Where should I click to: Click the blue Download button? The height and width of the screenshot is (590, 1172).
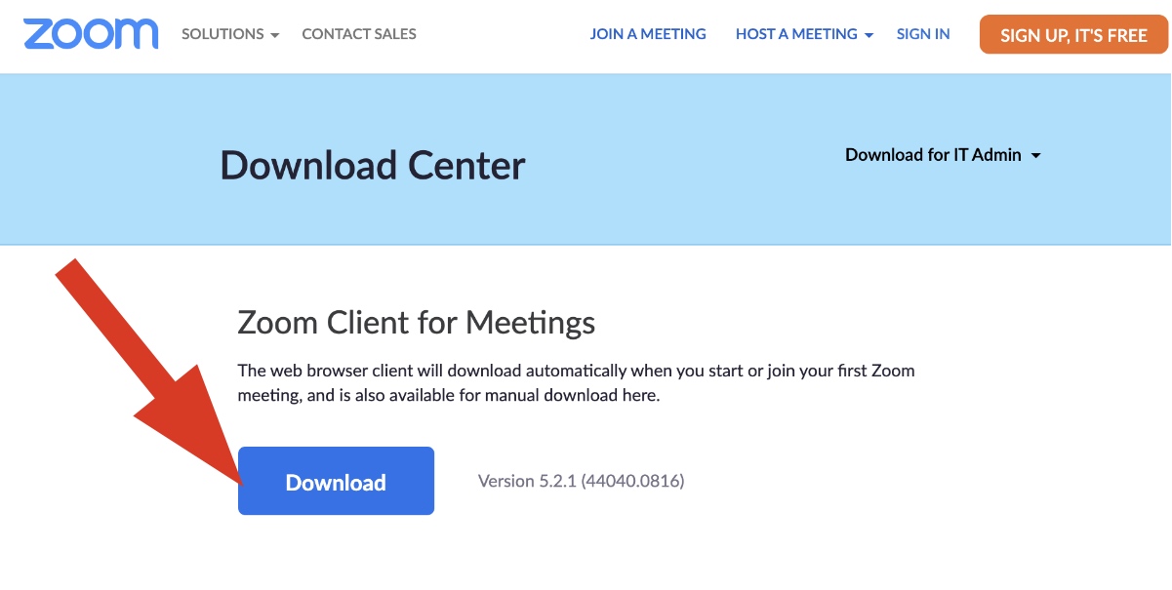336,481
